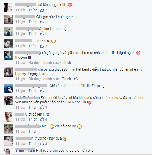Click thumbs-up icon under "hẹn ny 1 ngày k xa"
The width and height of the screenshot is (152, 155).
pyautogui.click(x=76, y=79)
